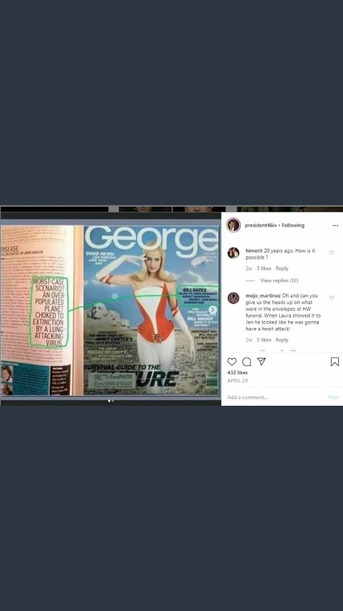Like himerit's comment with small heart

pos(331,253)
